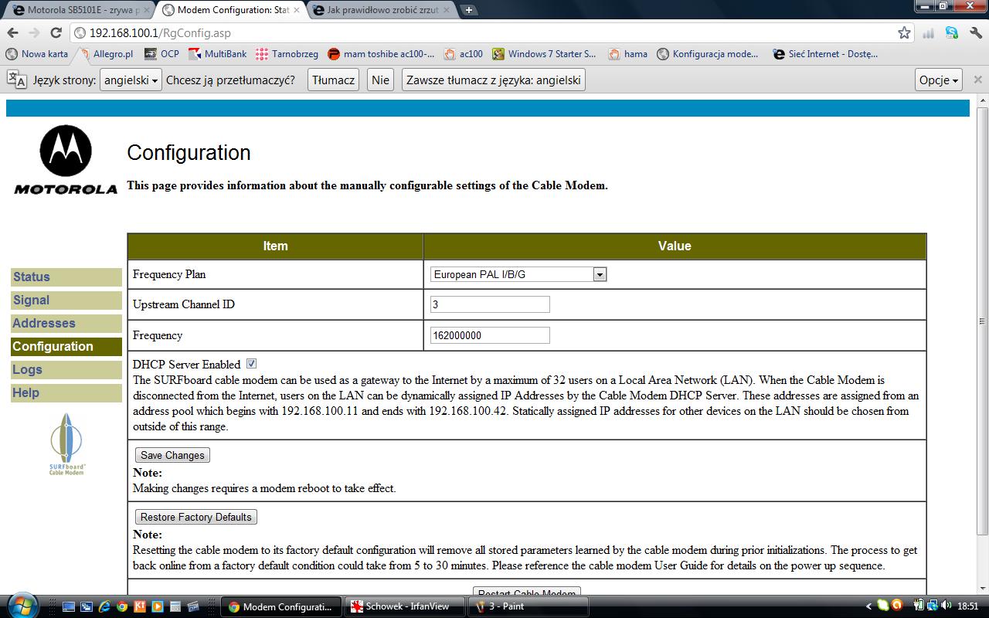Open the Logs page in sidebar
The image size is (989, 618).
click(x=66, y=370)
